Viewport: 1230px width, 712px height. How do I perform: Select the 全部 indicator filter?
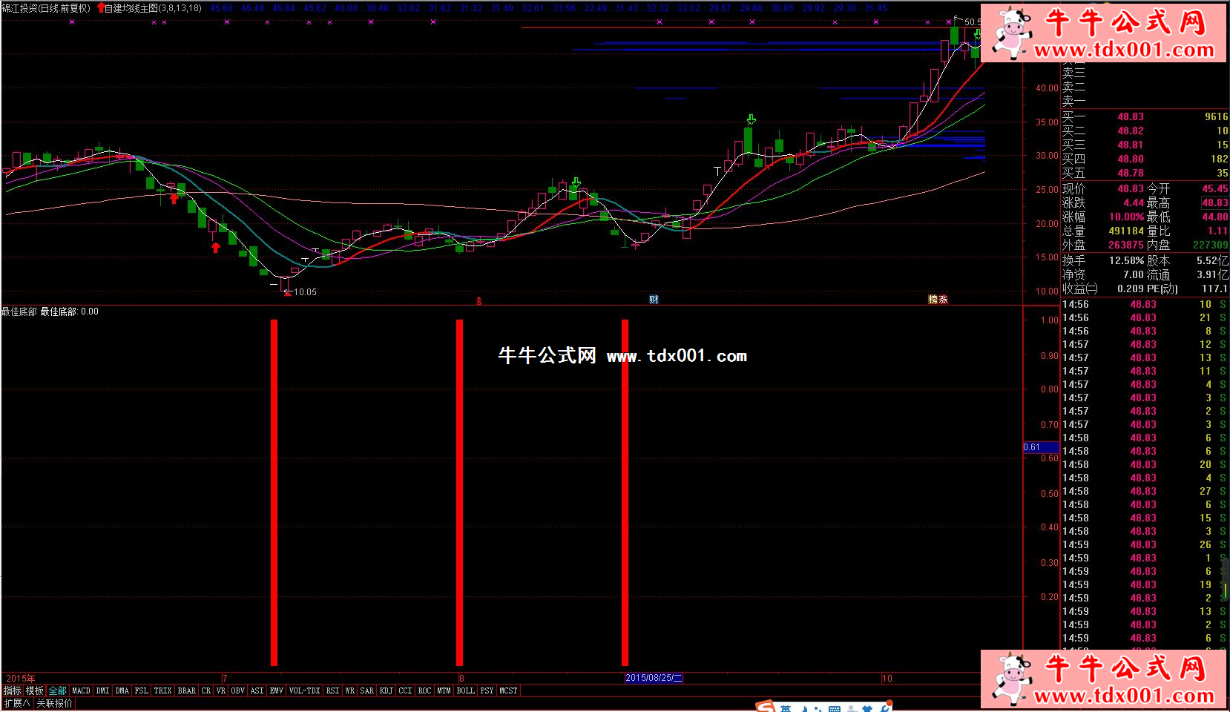(x=58, y=690)
